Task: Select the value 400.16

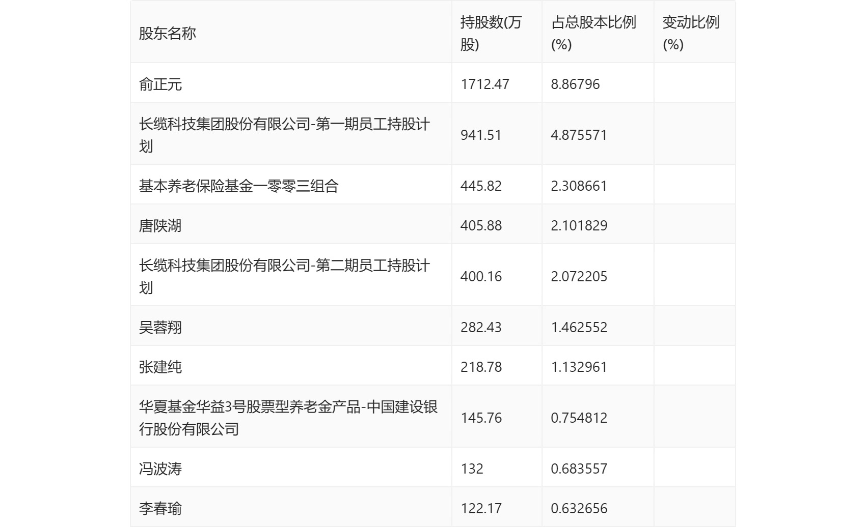Action: [481, 277]
